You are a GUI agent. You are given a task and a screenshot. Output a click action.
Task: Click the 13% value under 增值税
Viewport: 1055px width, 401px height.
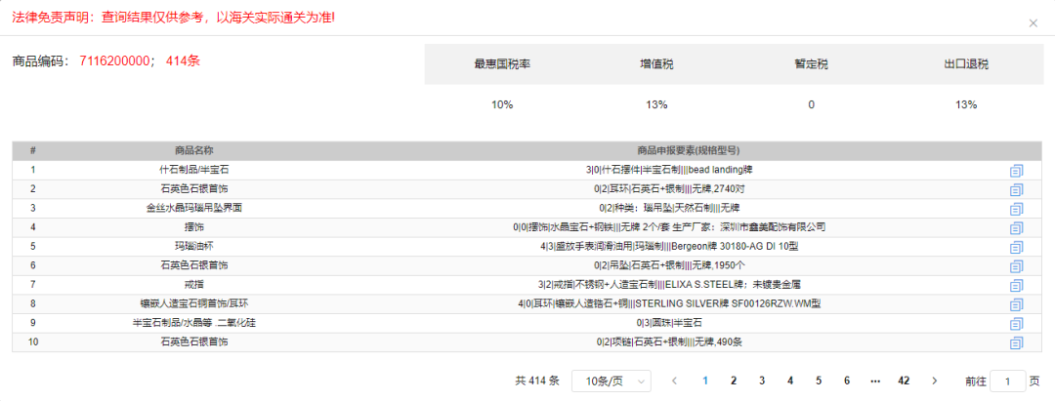pyautogui.click(x=656, y=104)
